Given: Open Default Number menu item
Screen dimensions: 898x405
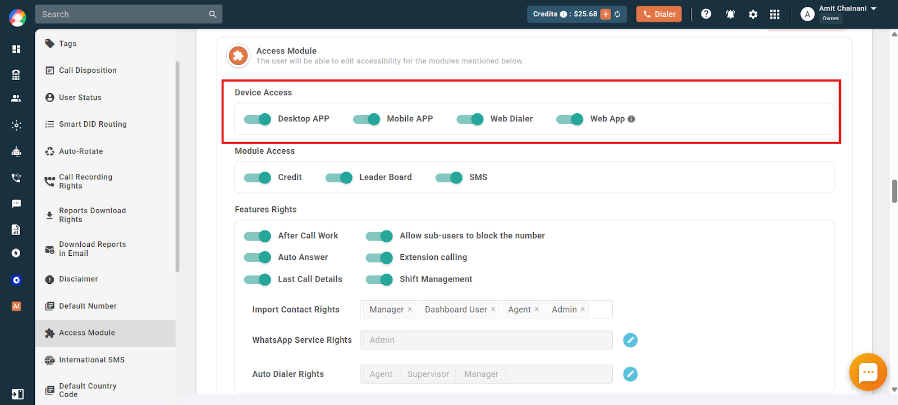Looking at the screenshot, I should (105, 306).
